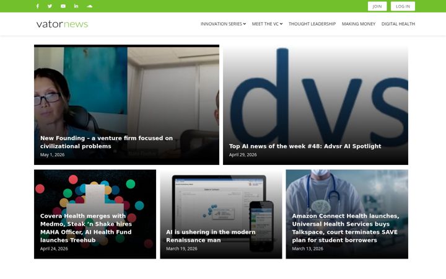Image resolution: width=446 pixels, height=279 pixels.
Task: Open the Facebook social icon
Action: coord(38,6)
